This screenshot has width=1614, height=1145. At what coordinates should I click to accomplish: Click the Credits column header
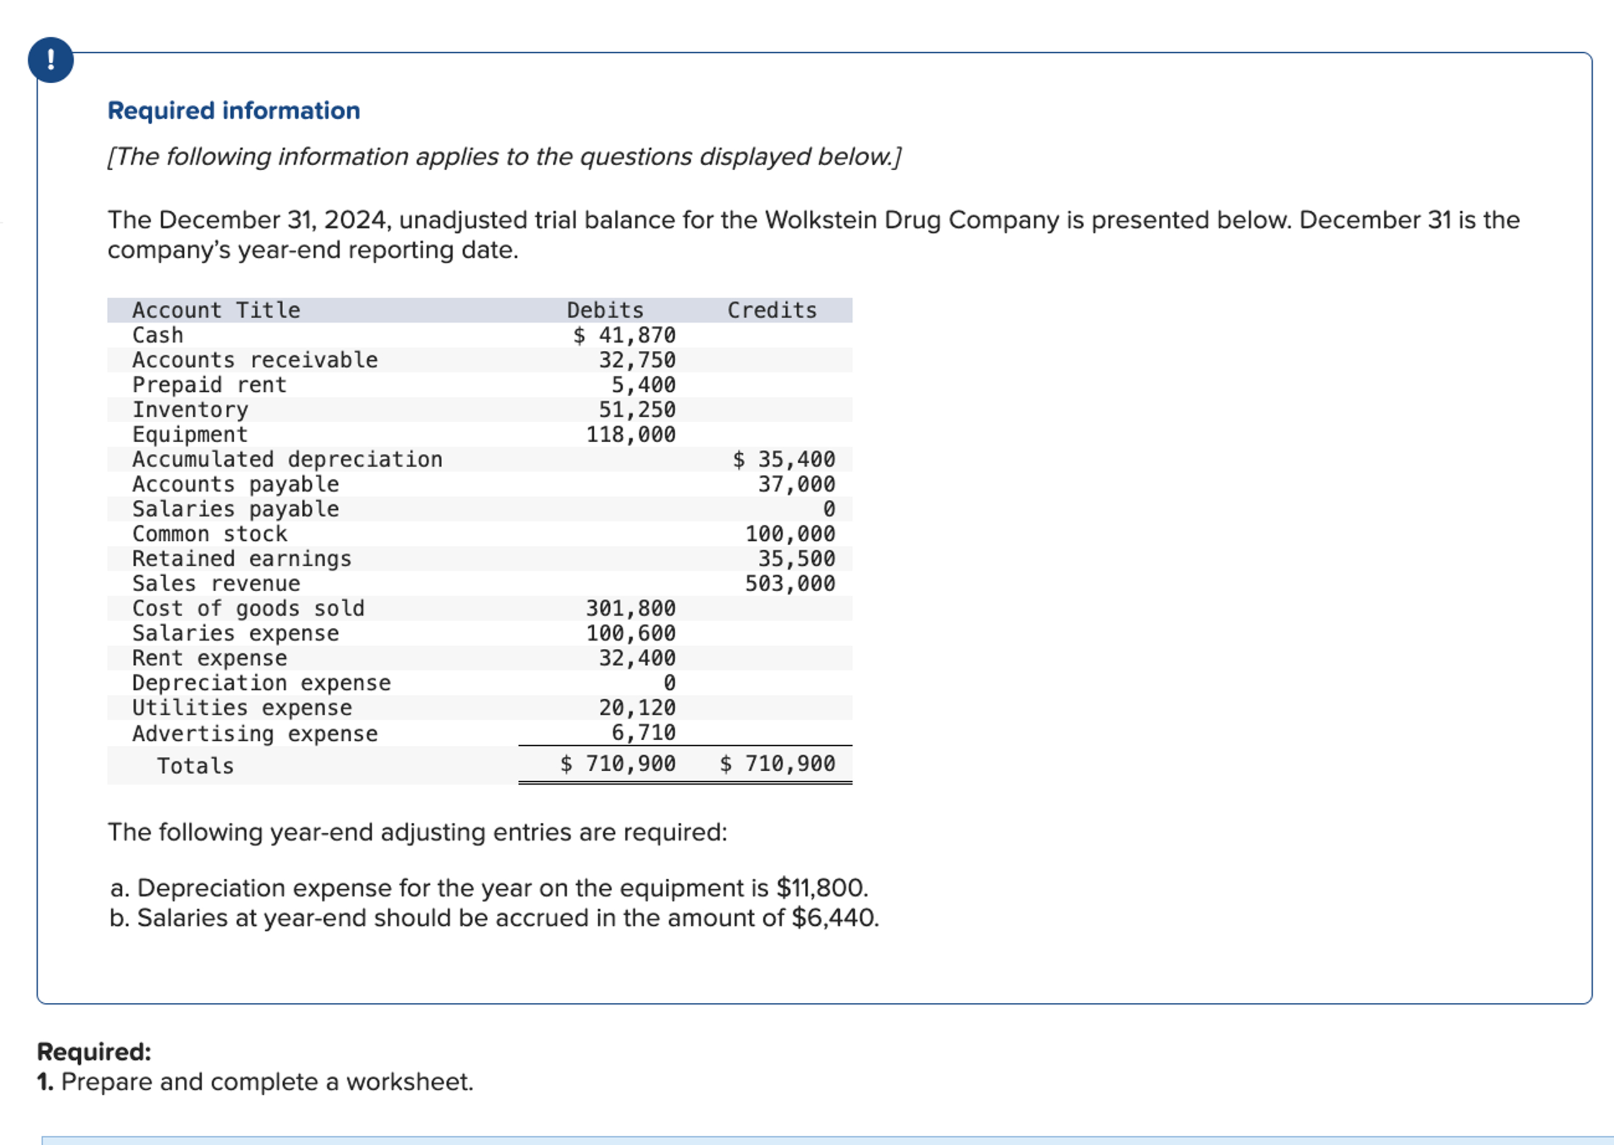coord(772,310)
